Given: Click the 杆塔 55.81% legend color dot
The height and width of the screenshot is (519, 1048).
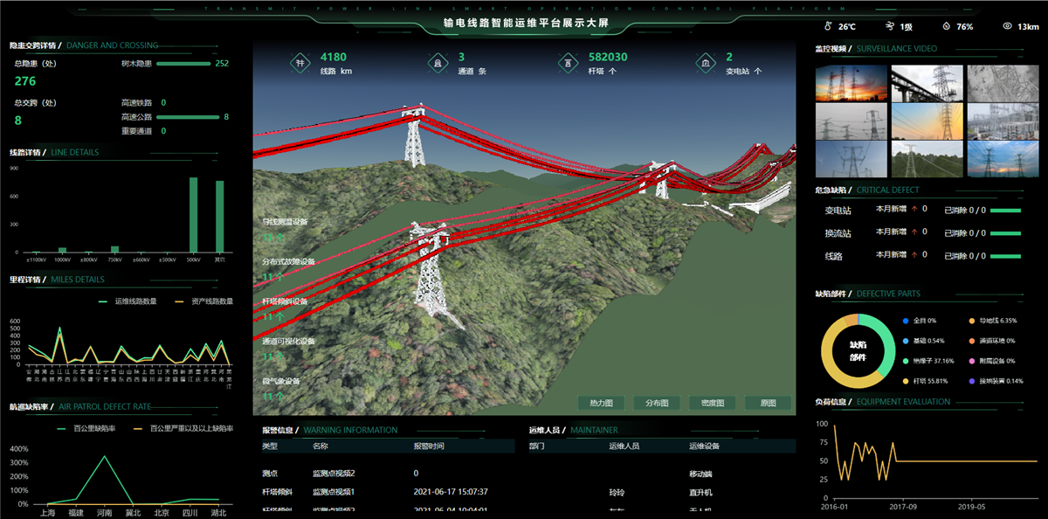Looking at the screenshot, I should coord(907,381).
